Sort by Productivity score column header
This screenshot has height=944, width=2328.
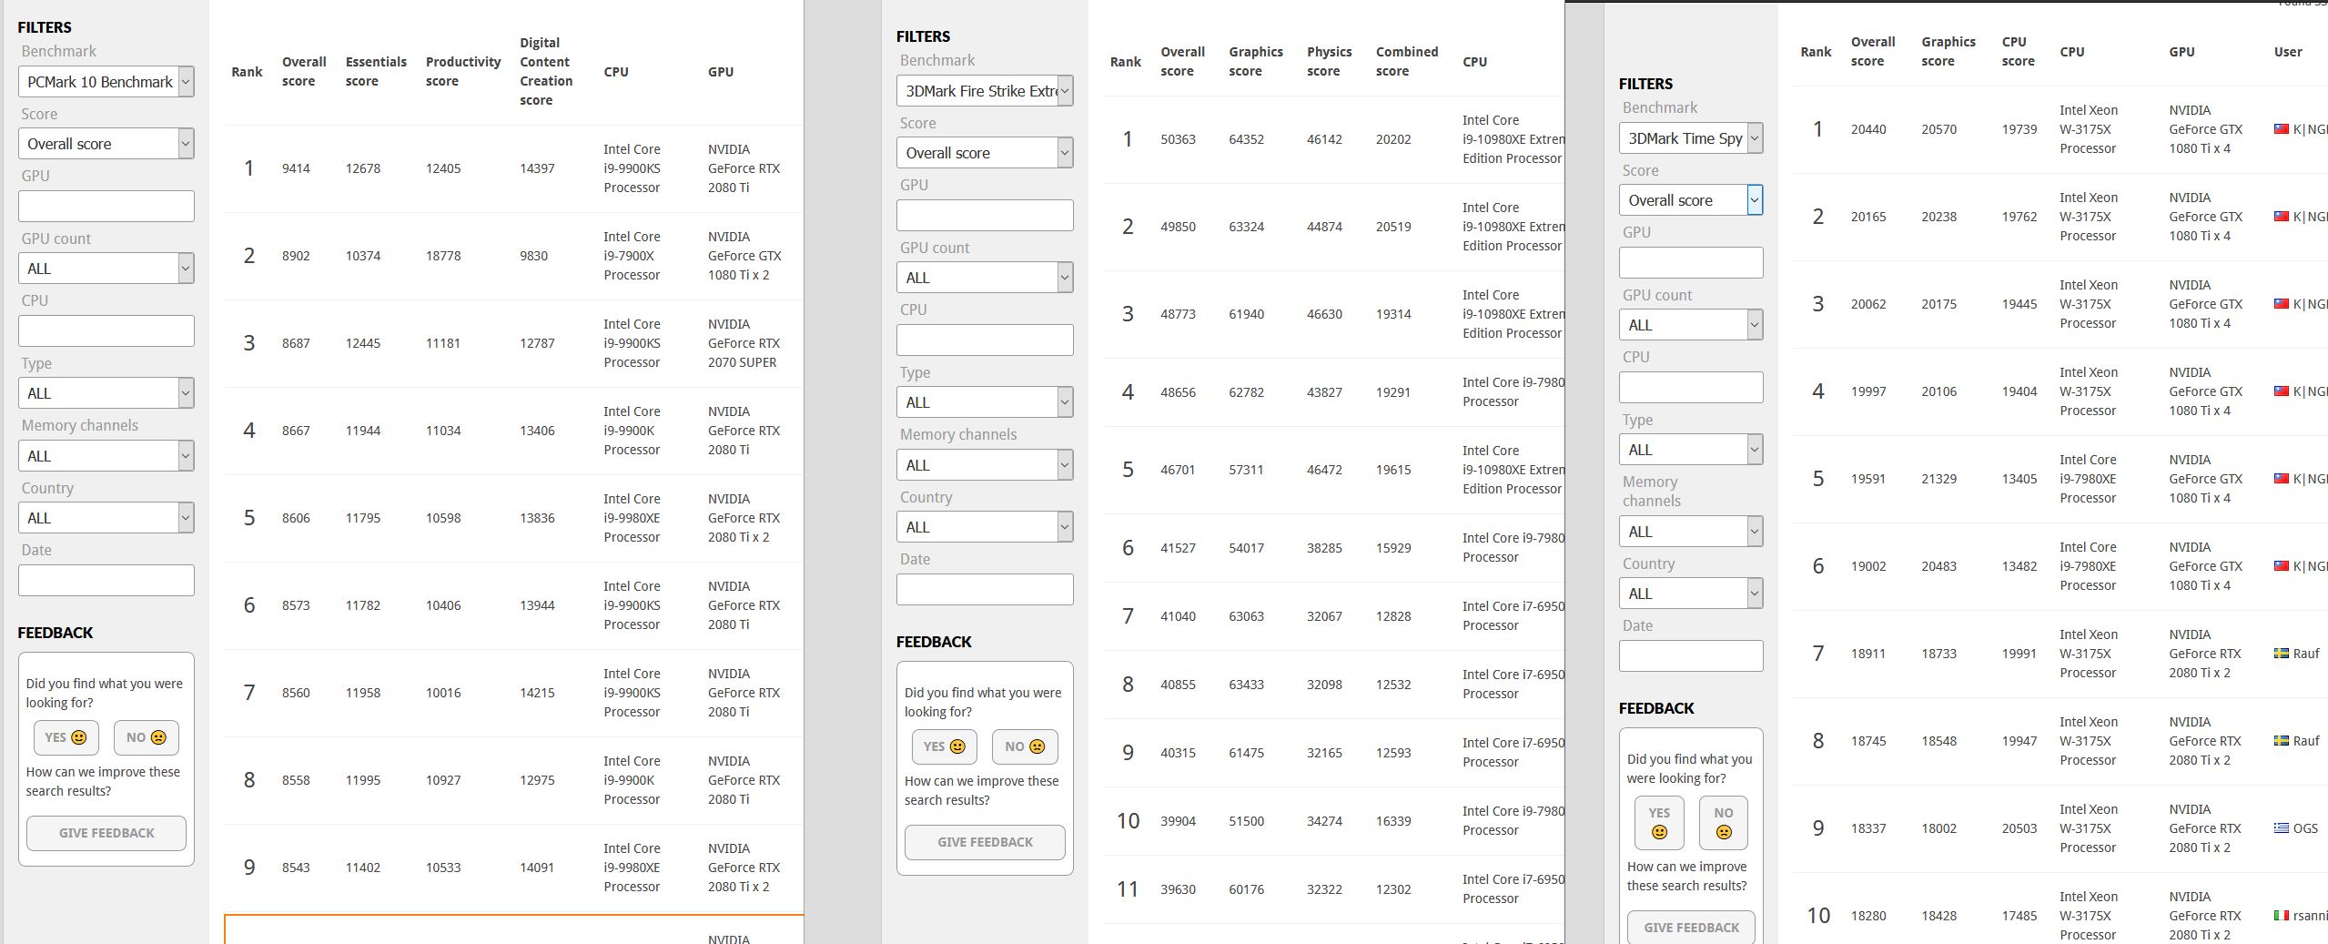463,72
